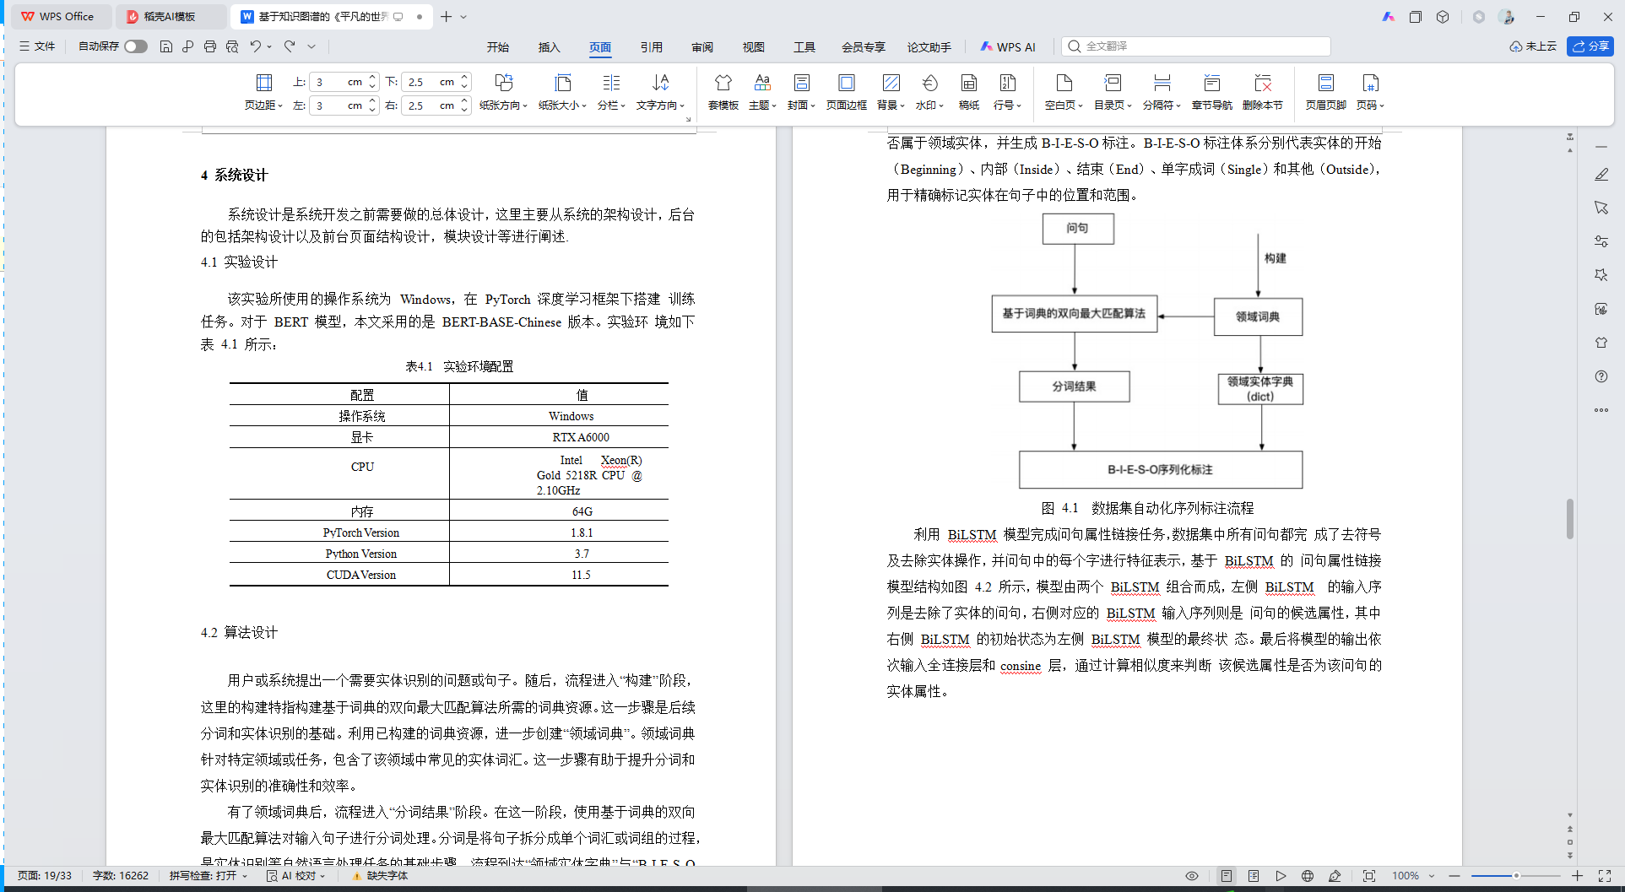The height and width of the screenshot is (892, 1625).
Task: Click the 套模板 template icon
Action: (723, 92)
